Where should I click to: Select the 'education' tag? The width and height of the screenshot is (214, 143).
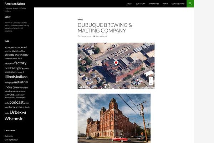pos(9,64)
